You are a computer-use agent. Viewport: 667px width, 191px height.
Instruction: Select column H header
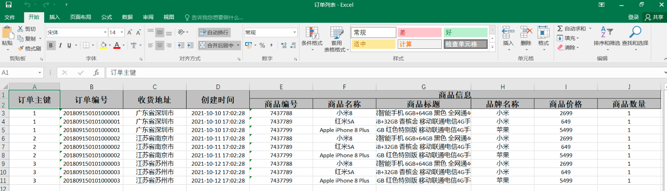click(502, 87)
